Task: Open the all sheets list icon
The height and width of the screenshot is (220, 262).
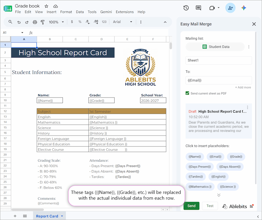Action: coord(25,216)
